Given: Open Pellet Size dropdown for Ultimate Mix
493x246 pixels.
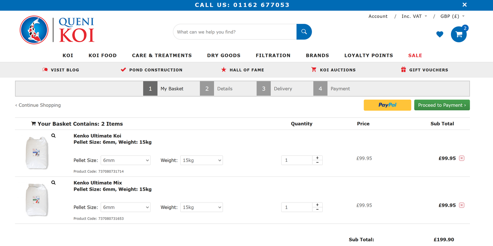Looking at the screenshot, I should [x=126, y=207].
